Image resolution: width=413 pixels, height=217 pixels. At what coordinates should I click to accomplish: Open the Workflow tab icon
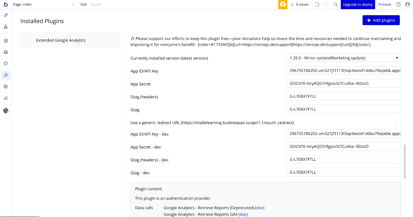[x=6, y=27]
